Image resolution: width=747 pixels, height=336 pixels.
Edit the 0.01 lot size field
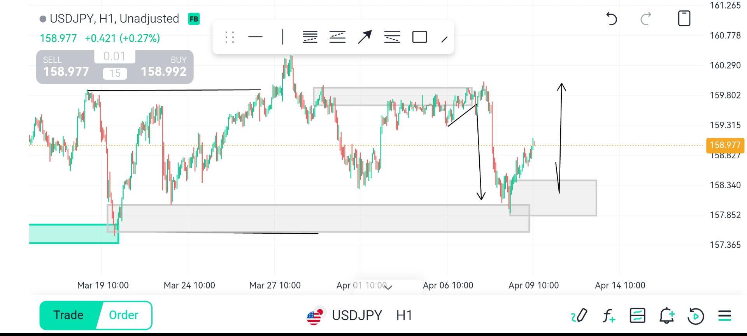(114, 56)
